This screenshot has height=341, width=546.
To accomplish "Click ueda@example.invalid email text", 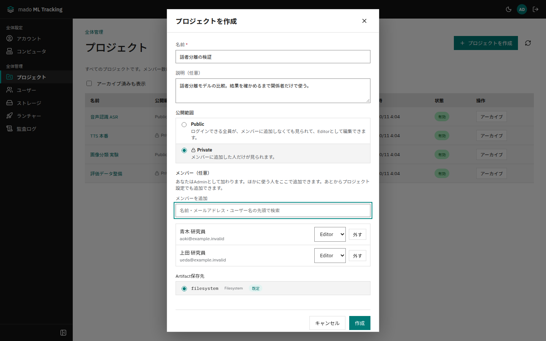I will (x=203, y=260).
